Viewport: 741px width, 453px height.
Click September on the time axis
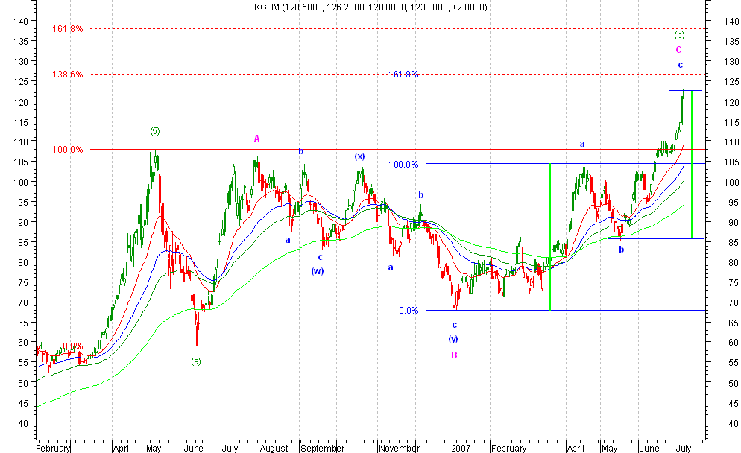tap(324, 449)
